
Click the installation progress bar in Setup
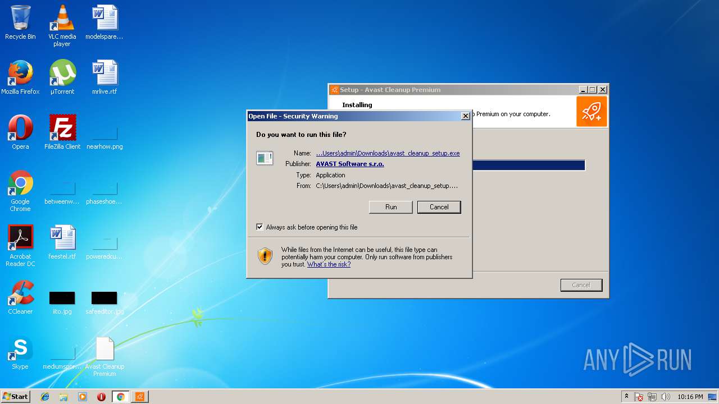point(529,165)
